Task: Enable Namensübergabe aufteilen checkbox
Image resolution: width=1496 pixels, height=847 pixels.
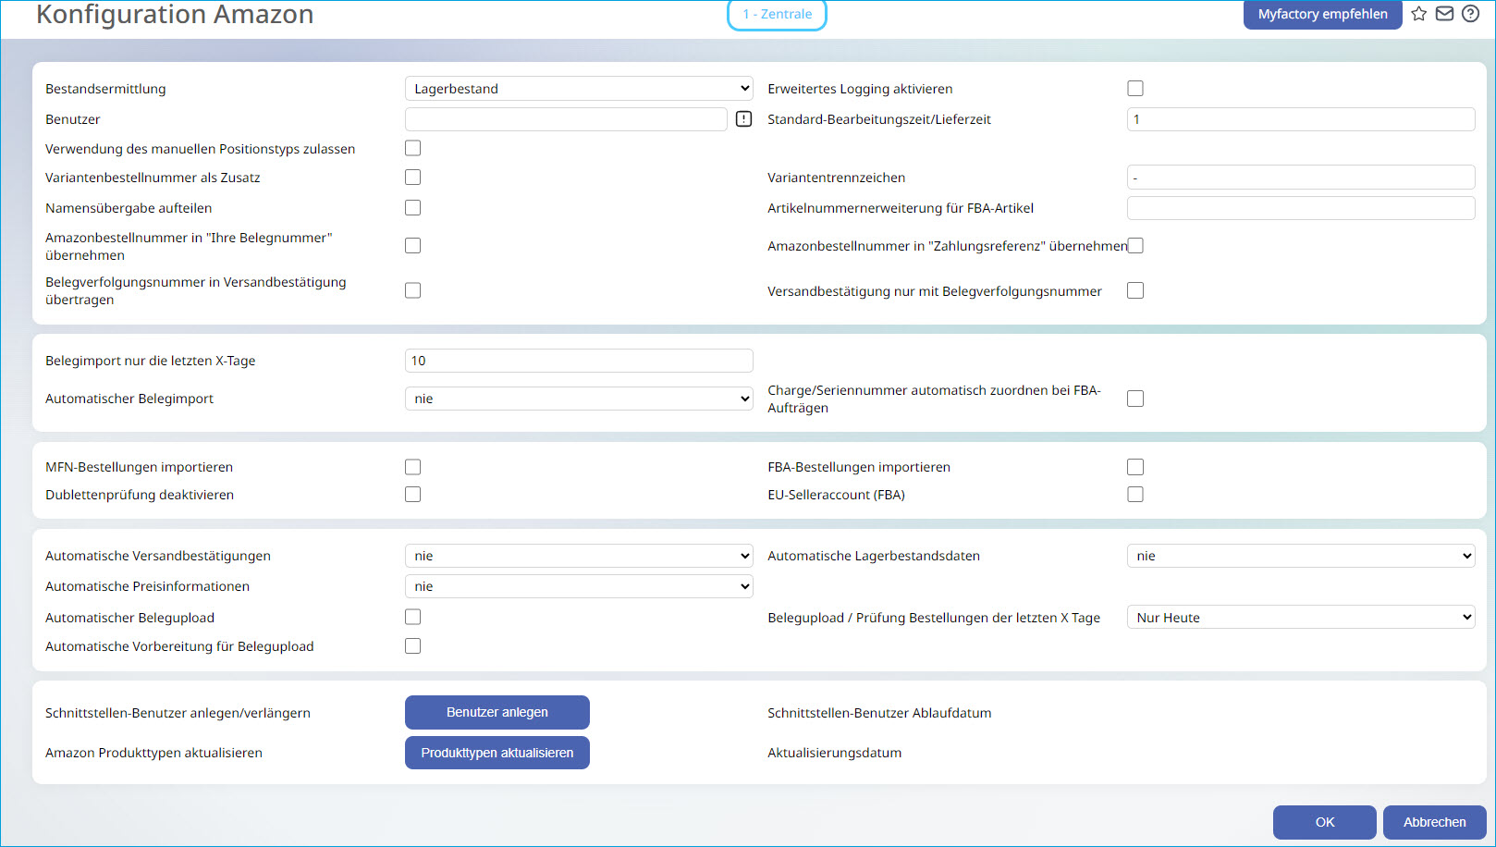Action: click(413, 208)
